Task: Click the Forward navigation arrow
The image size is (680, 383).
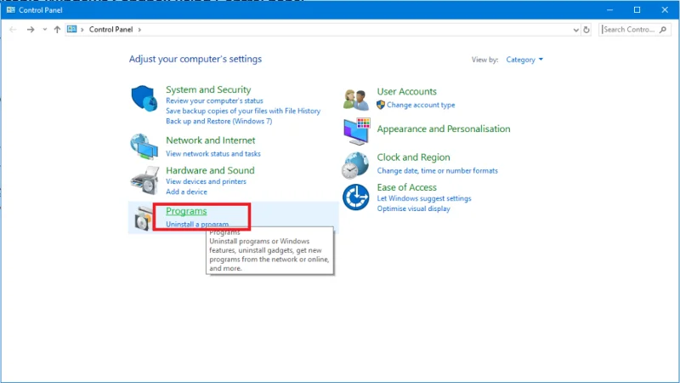Action: [31, 30]
